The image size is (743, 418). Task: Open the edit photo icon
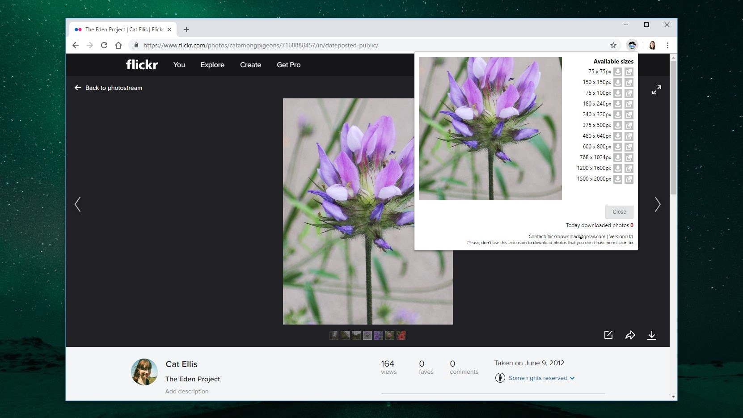[608, 335]
